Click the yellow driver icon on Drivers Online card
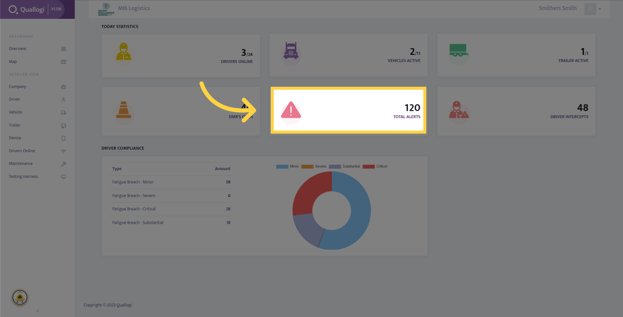Screen dimensions: 623x317 [123, 52]
